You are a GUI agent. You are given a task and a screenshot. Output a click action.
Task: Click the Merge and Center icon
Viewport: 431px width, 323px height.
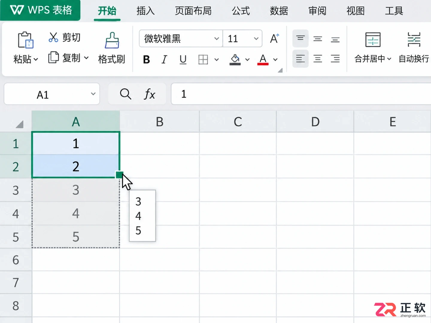tap(373, 40)
